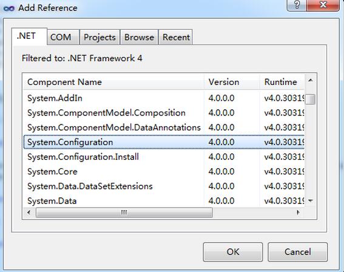Click the vertical scrollbar thumb
The width and height of the screenshot is (344, 272).
click(x=311, y=99)
